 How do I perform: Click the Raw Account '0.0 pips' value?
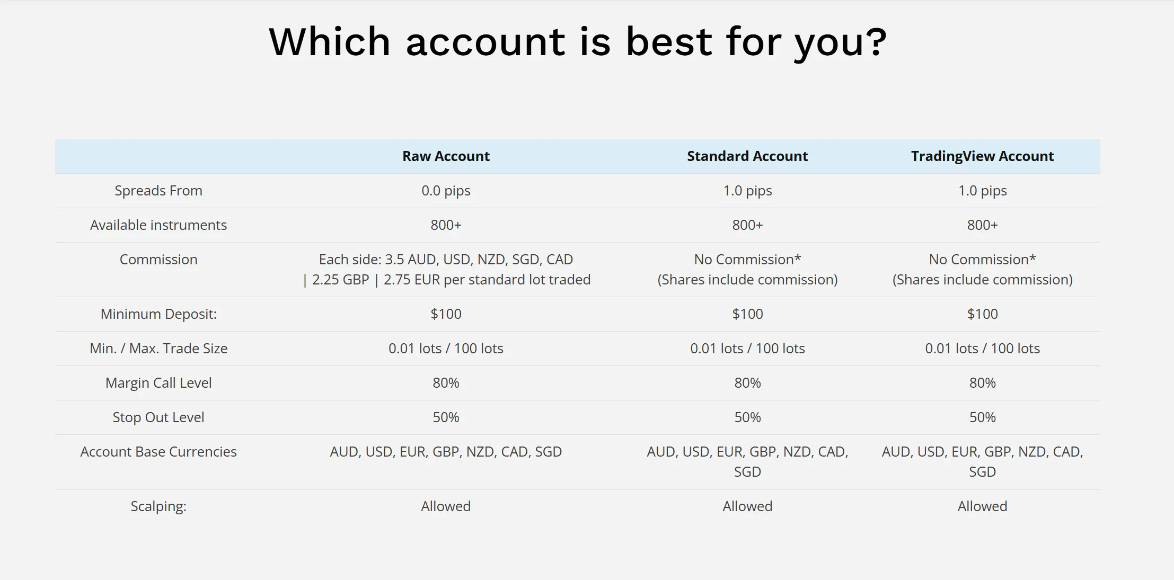point(446,191)
